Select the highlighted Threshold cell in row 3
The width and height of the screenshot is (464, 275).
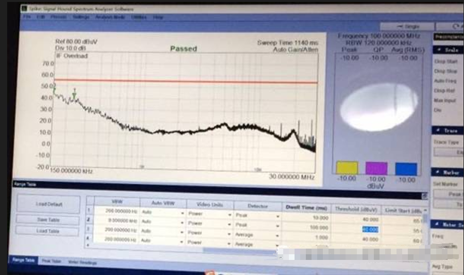click(370, 230)
